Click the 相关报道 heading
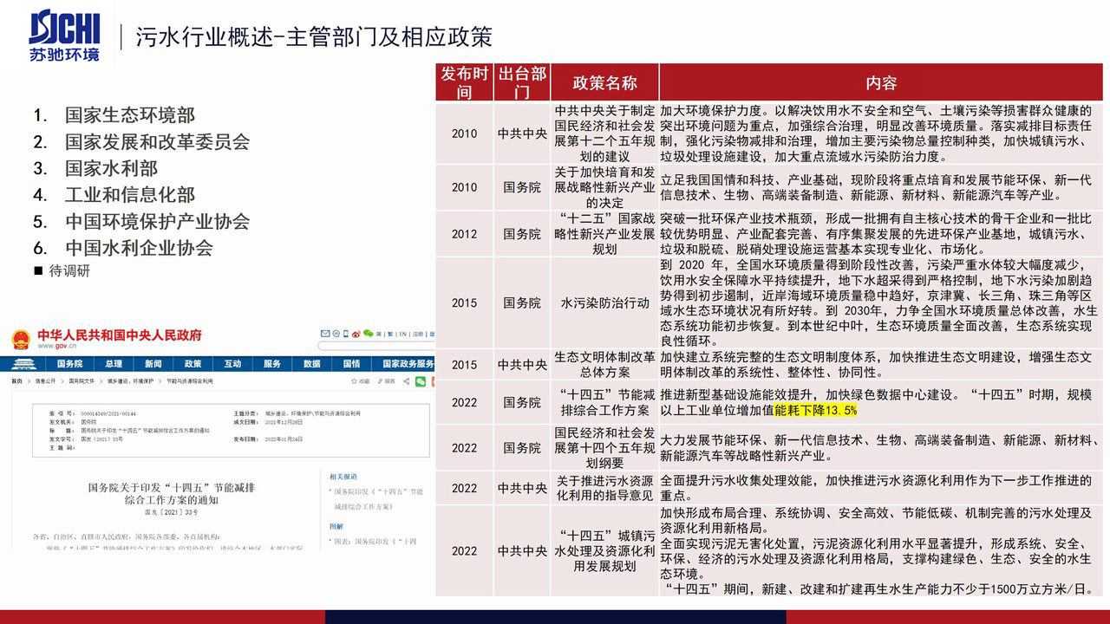The width and height of the screenshot is (1110, 624). click(343, 476)
